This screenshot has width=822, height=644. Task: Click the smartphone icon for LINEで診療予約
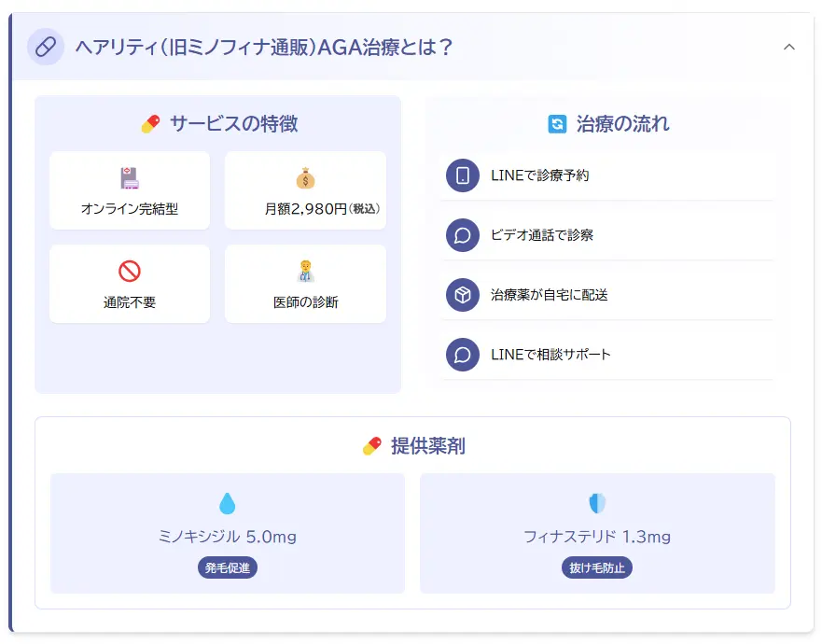(463, 175)
